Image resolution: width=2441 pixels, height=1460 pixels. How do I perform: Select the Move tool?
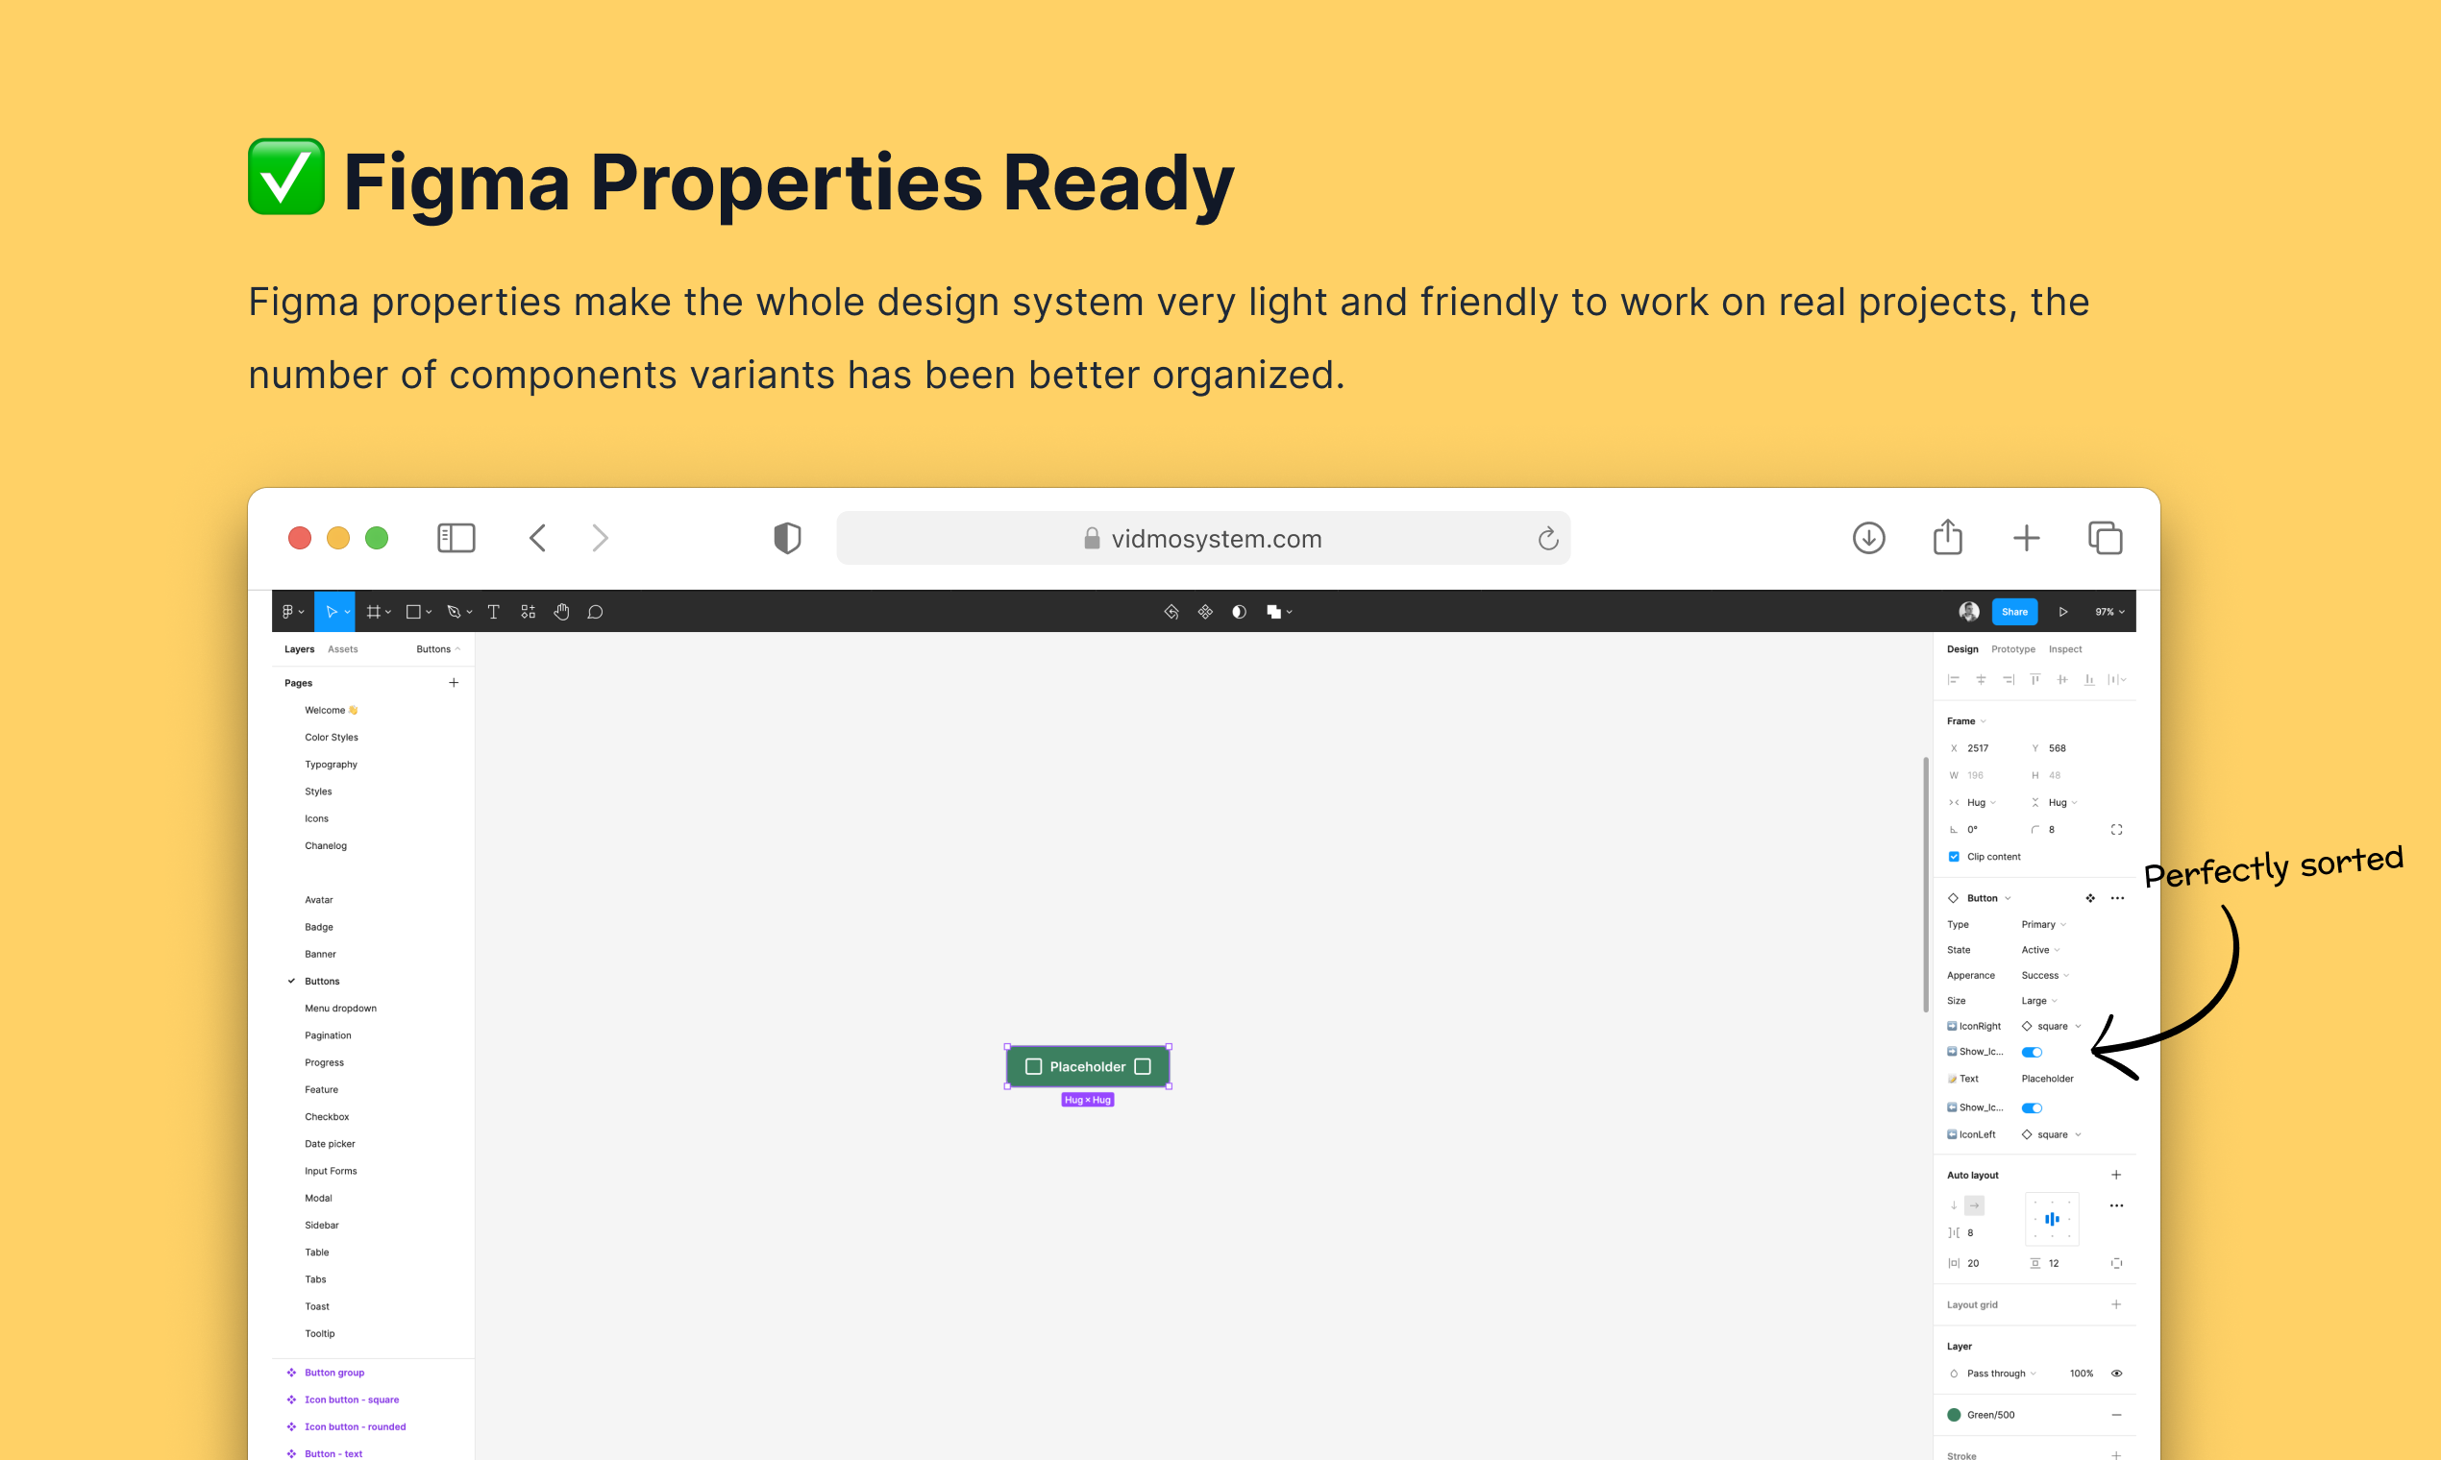point(334,612)
